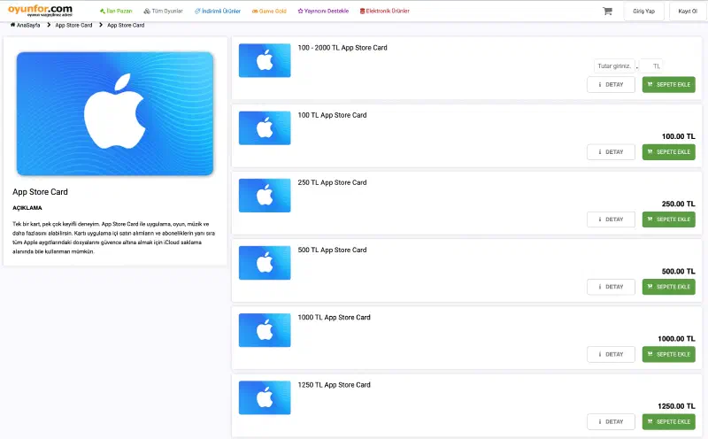This screenshot has width=708, height=439.
Task: Click the Kayıt Ol button
Action: (x=688, y=12)
